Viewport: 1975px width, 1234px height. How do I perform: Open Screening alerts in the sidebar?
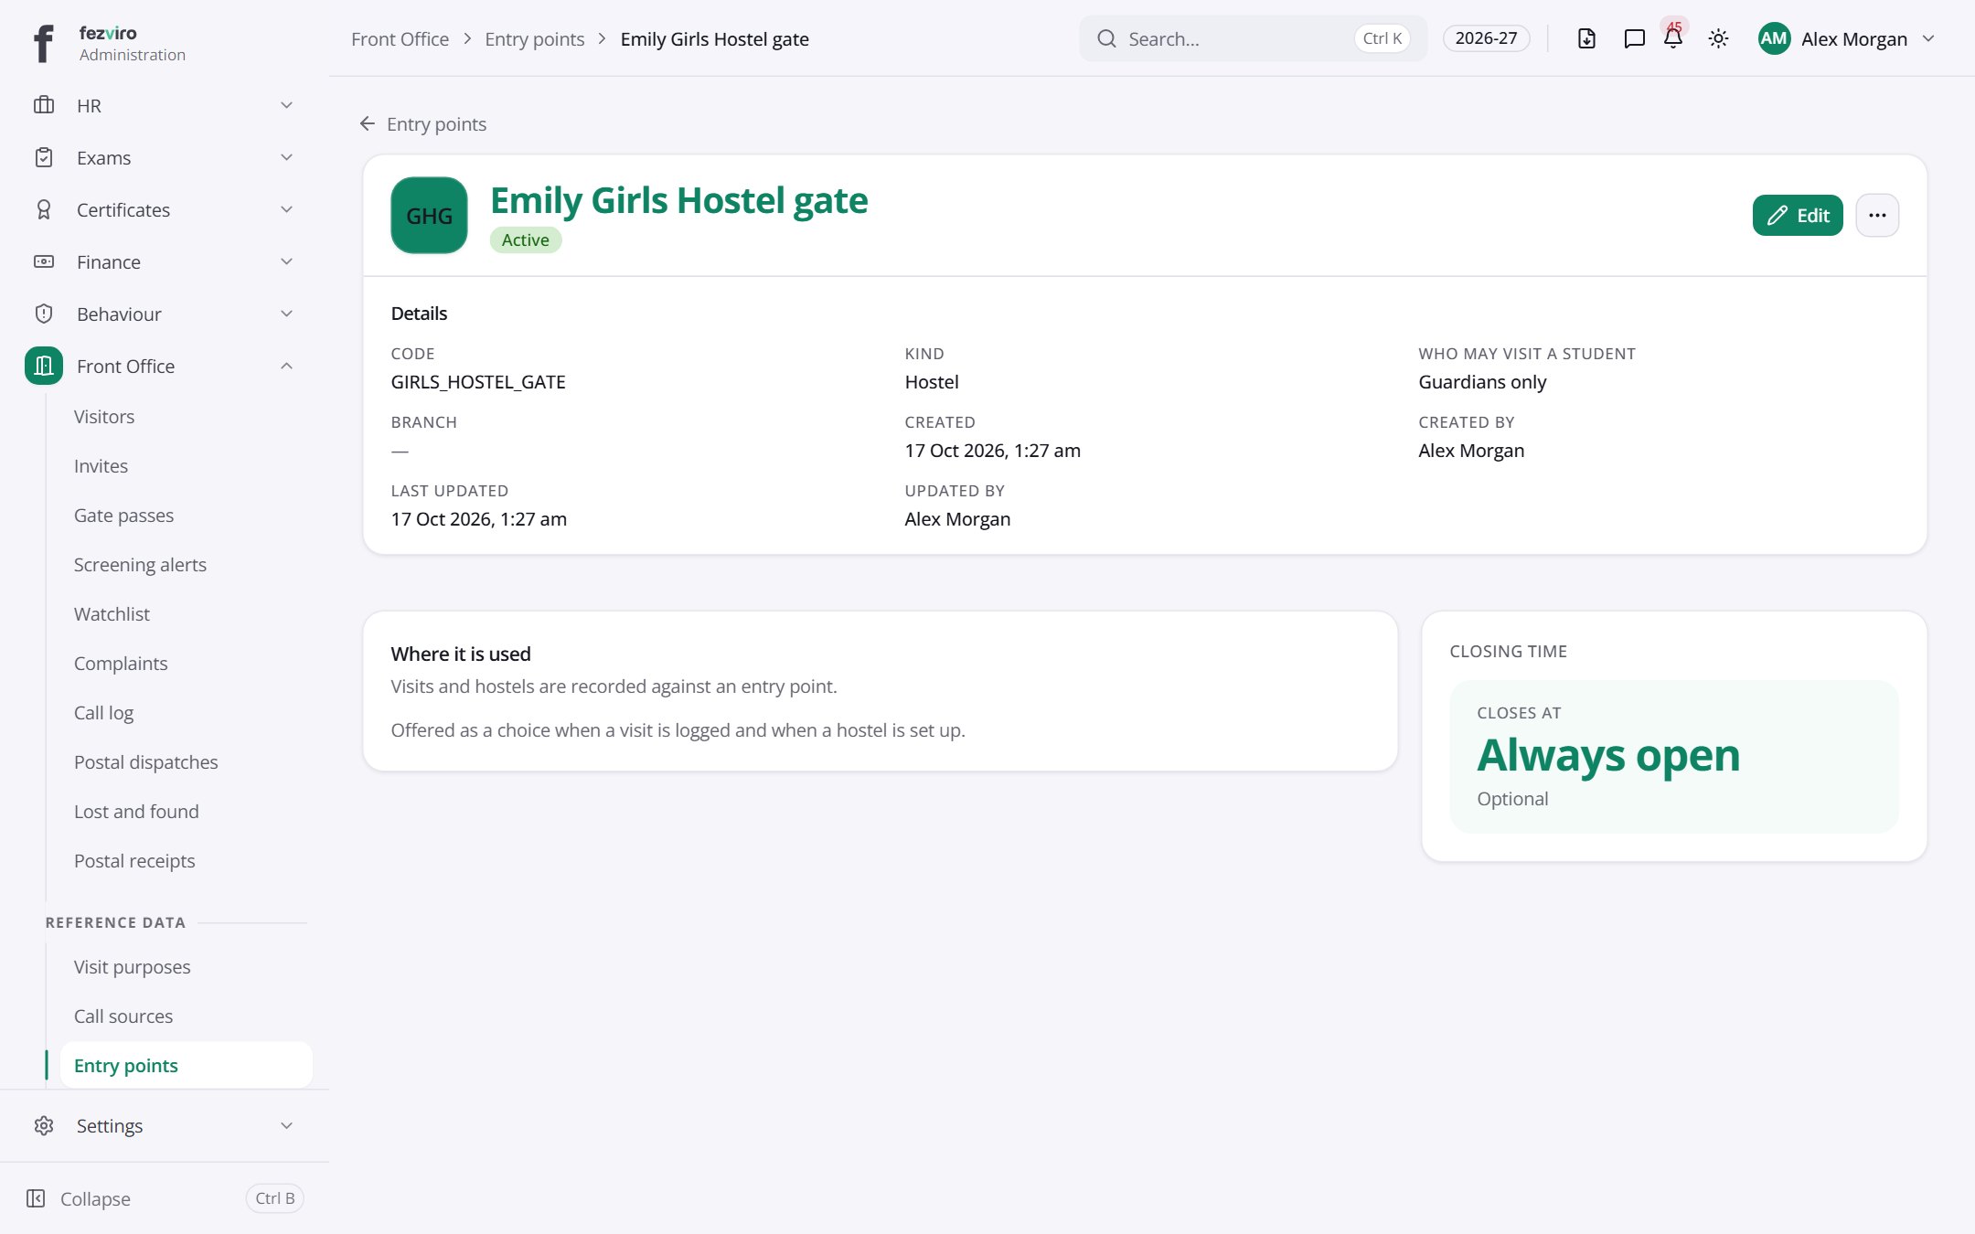coord(140,565)
